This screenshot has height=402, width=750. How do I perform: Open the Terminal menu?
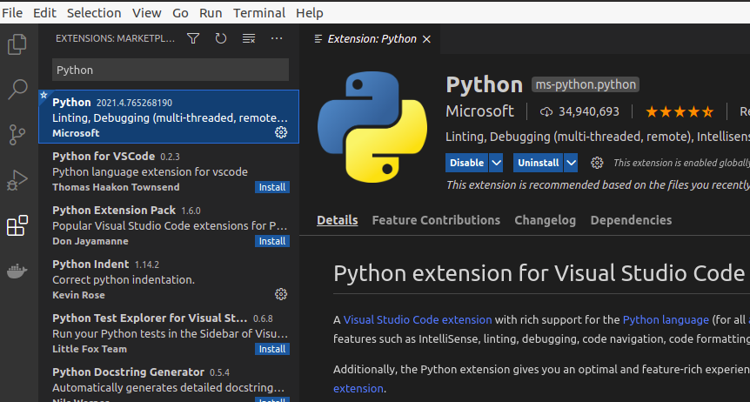(x=259, y=13)
